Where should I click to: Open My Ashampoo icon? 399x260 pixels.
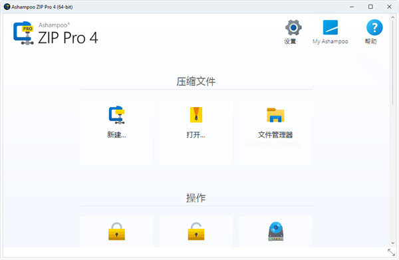[x=331, y=27]
